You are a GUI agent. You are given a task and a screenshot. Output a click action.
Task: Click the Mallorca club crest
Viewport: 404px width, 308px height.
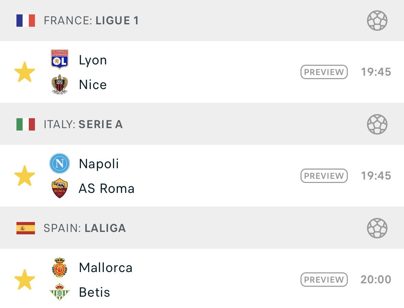point(60,267)
